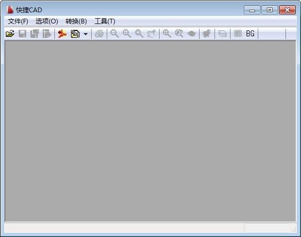The height and width of the screenshot is (237, 301).
Task: Click the zoom window magnifier icon
Action: click(x=139, y=34)
